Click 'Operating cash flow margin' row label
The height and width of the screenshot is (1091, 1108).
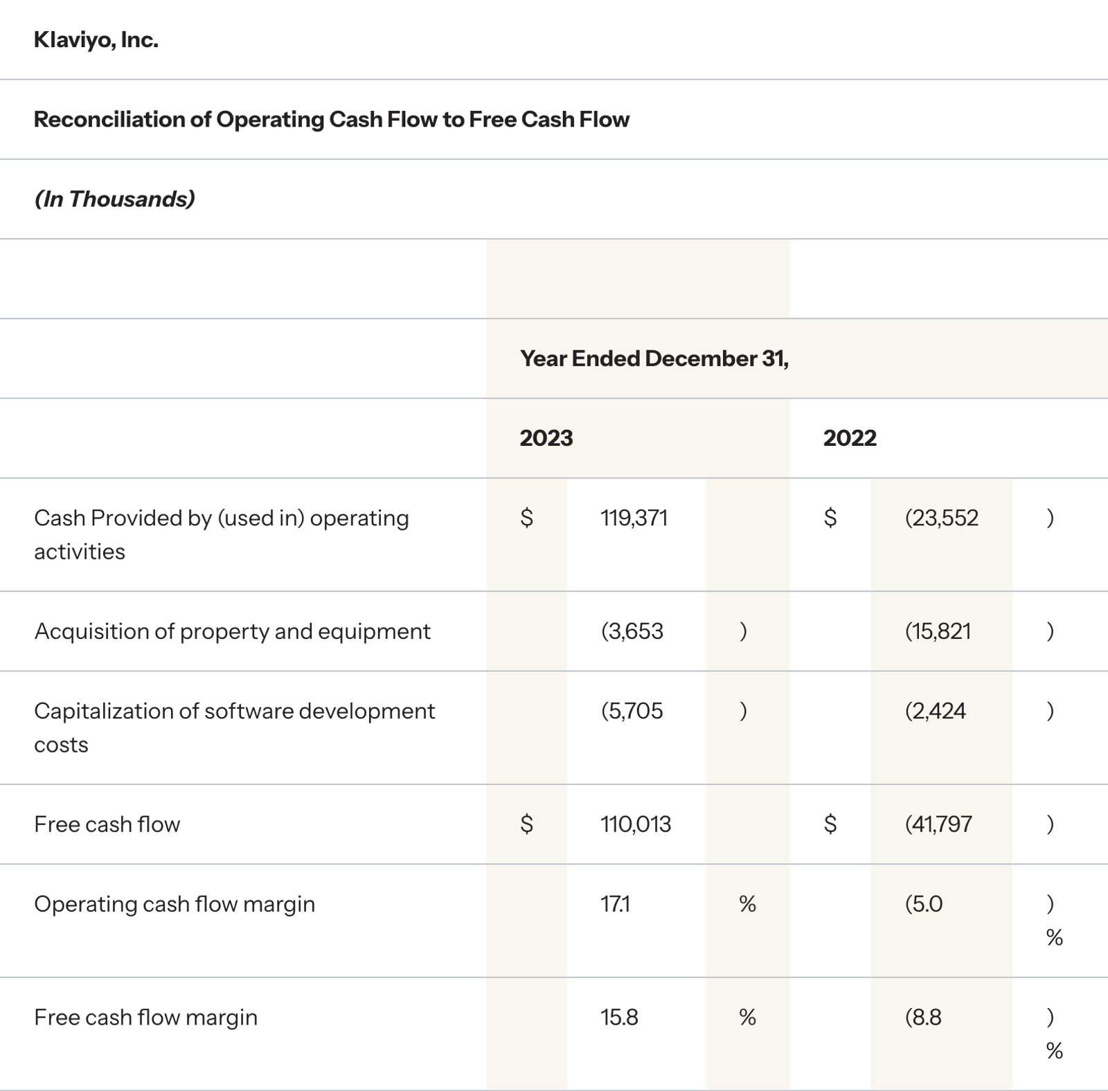coord(175,904)
